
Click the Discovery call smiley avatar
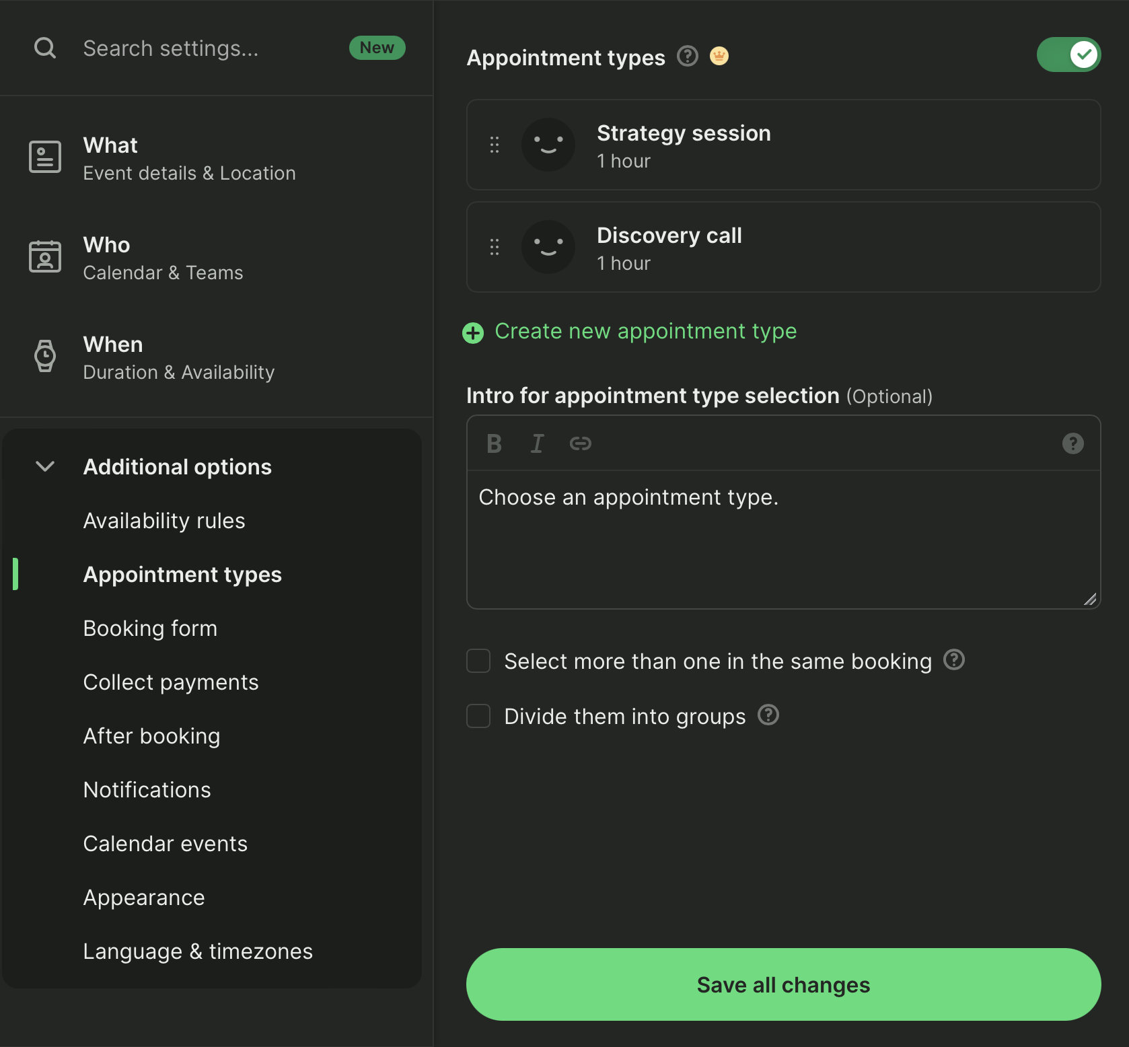coord(548,247)
